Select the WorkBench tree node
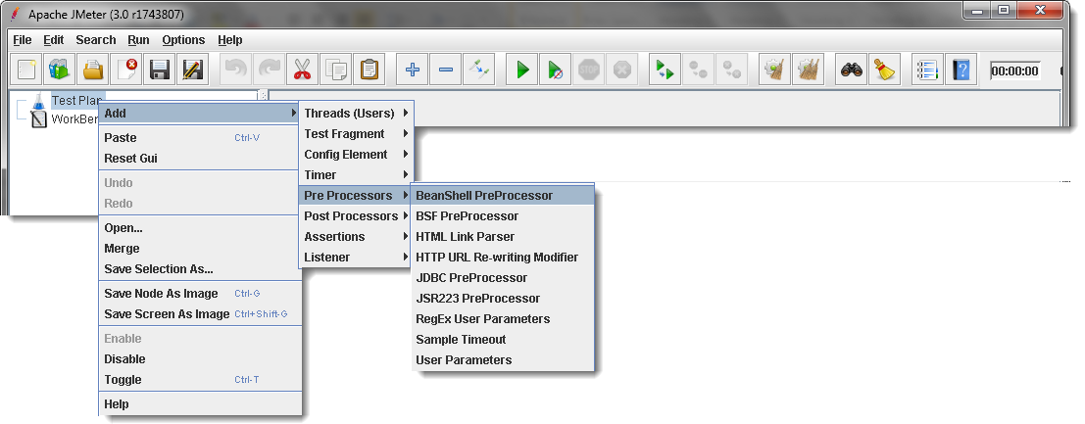This screenshot has height=424, width=1085. pyautogui.click(x=74, y=119)
